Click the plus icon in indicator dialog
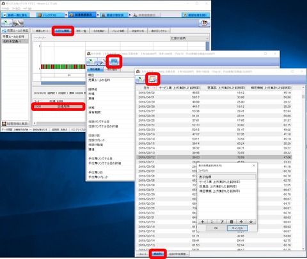Screen dimensions: 307x259 click(203, 222)
